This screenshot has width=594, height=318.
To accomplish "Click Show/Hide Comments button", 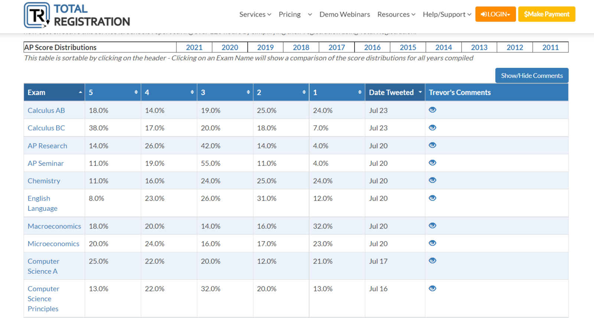I will coord(532,76).
